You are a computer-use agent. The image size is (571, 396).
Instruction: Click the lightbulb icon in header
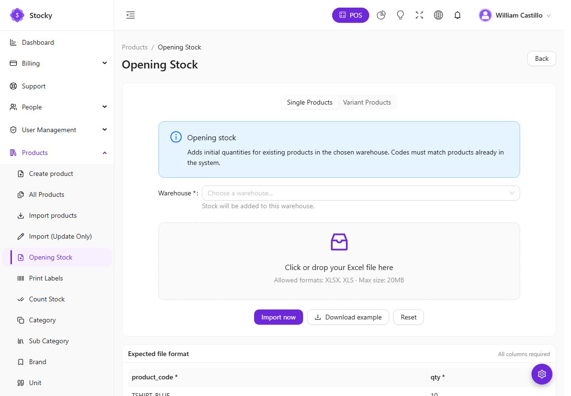401,15
